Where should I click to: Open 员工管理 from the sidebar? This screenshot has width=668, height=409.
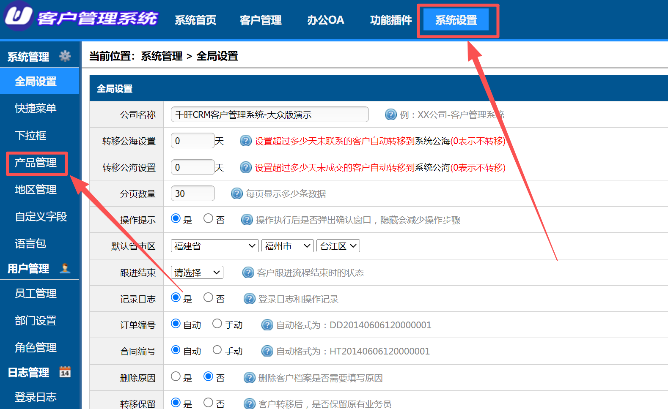tap(36, 293)
